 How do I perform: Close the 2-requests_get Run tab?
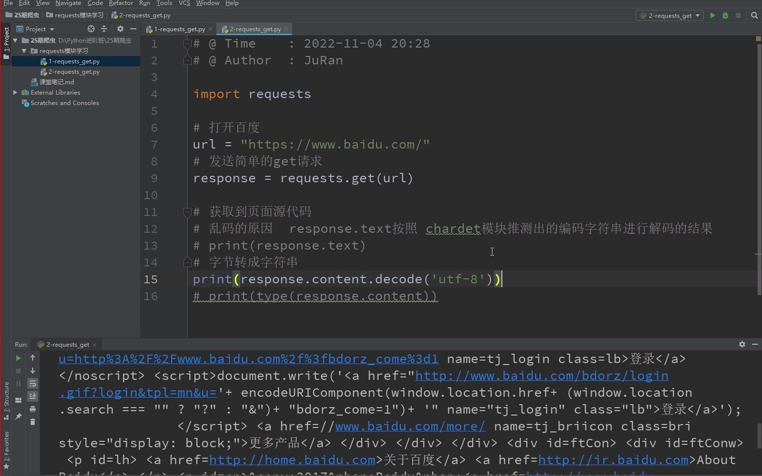click(x=94, y=345)
